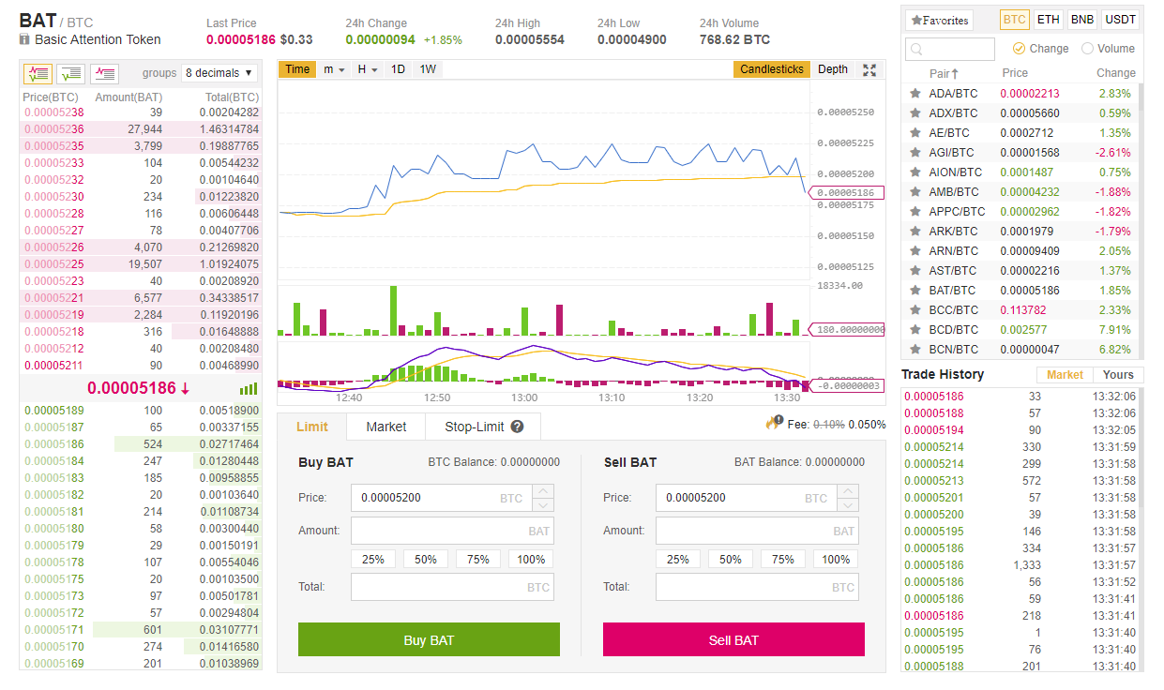Screen dimensions: 1164x690
Task: Select the Time chart interval
Action: 297,69
